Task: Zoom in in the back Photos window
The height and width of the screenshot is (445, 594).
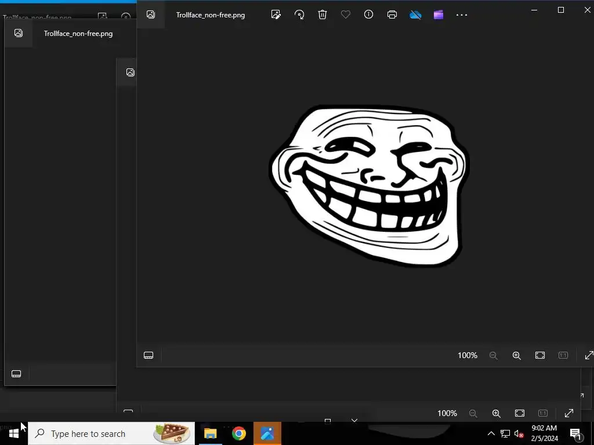Action: point(497,413)
